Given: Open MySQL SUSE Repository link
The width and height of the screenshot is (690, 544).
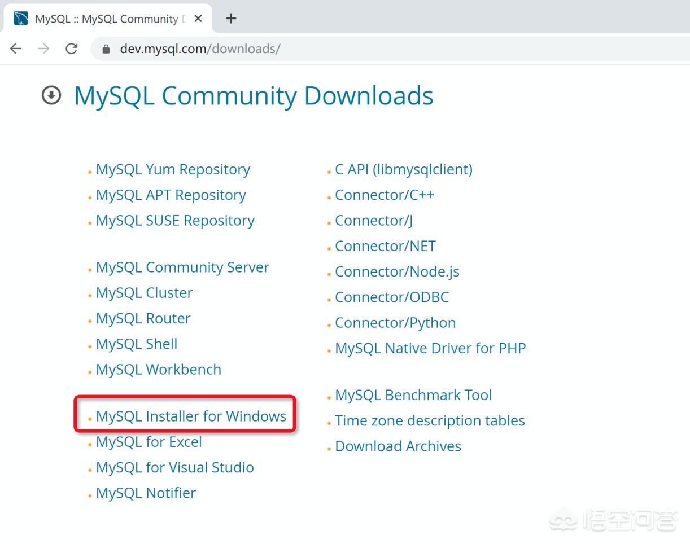Looking at the screenshot, I should click(175, 220).
